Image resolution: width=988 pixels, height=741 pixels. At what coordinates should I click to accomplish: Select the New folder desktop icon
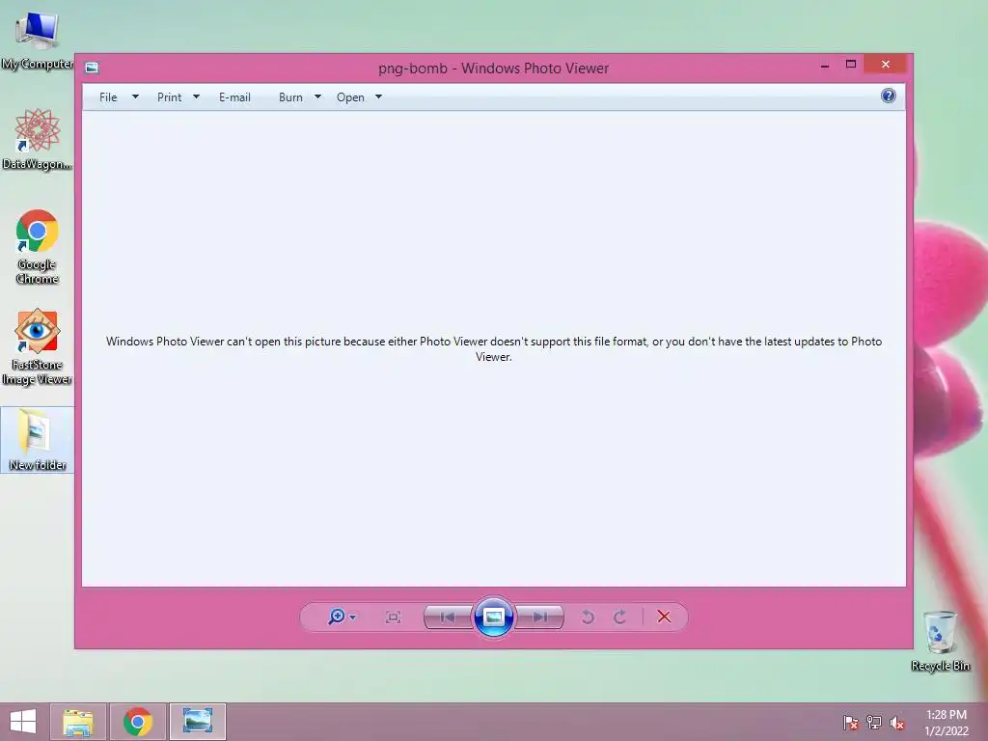coord(38,439)
